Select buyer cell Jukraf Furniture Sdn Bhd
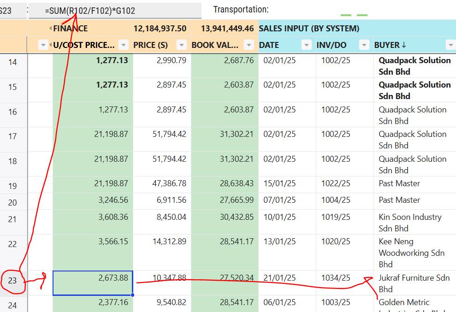Image resolution: width=456 pixels, height=312 pixels. coord(415,283)
